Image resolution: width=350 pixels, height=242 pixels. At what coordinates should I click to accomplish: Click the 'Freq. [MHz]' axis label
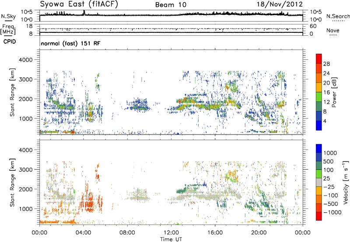pos(8,30)
